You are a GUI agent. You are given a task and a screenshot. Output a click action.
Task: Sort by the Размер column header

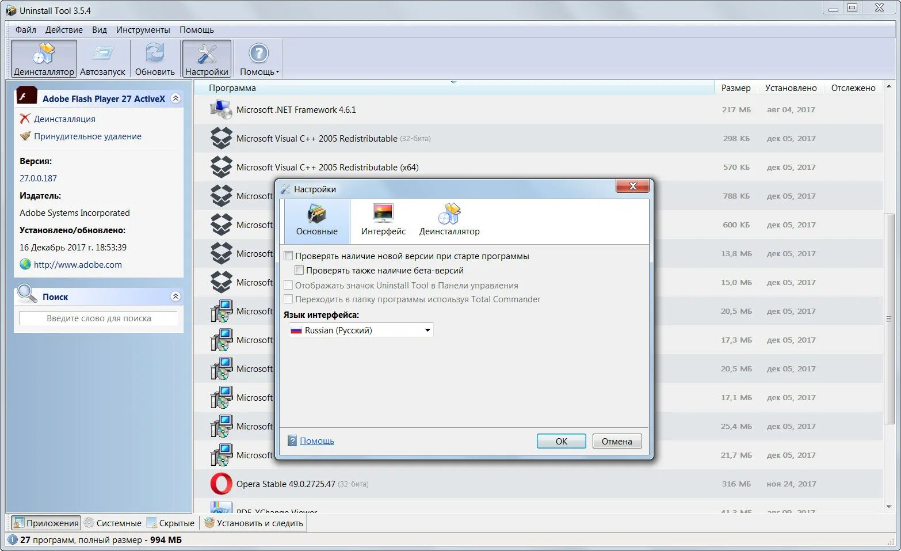pos(736,88)
